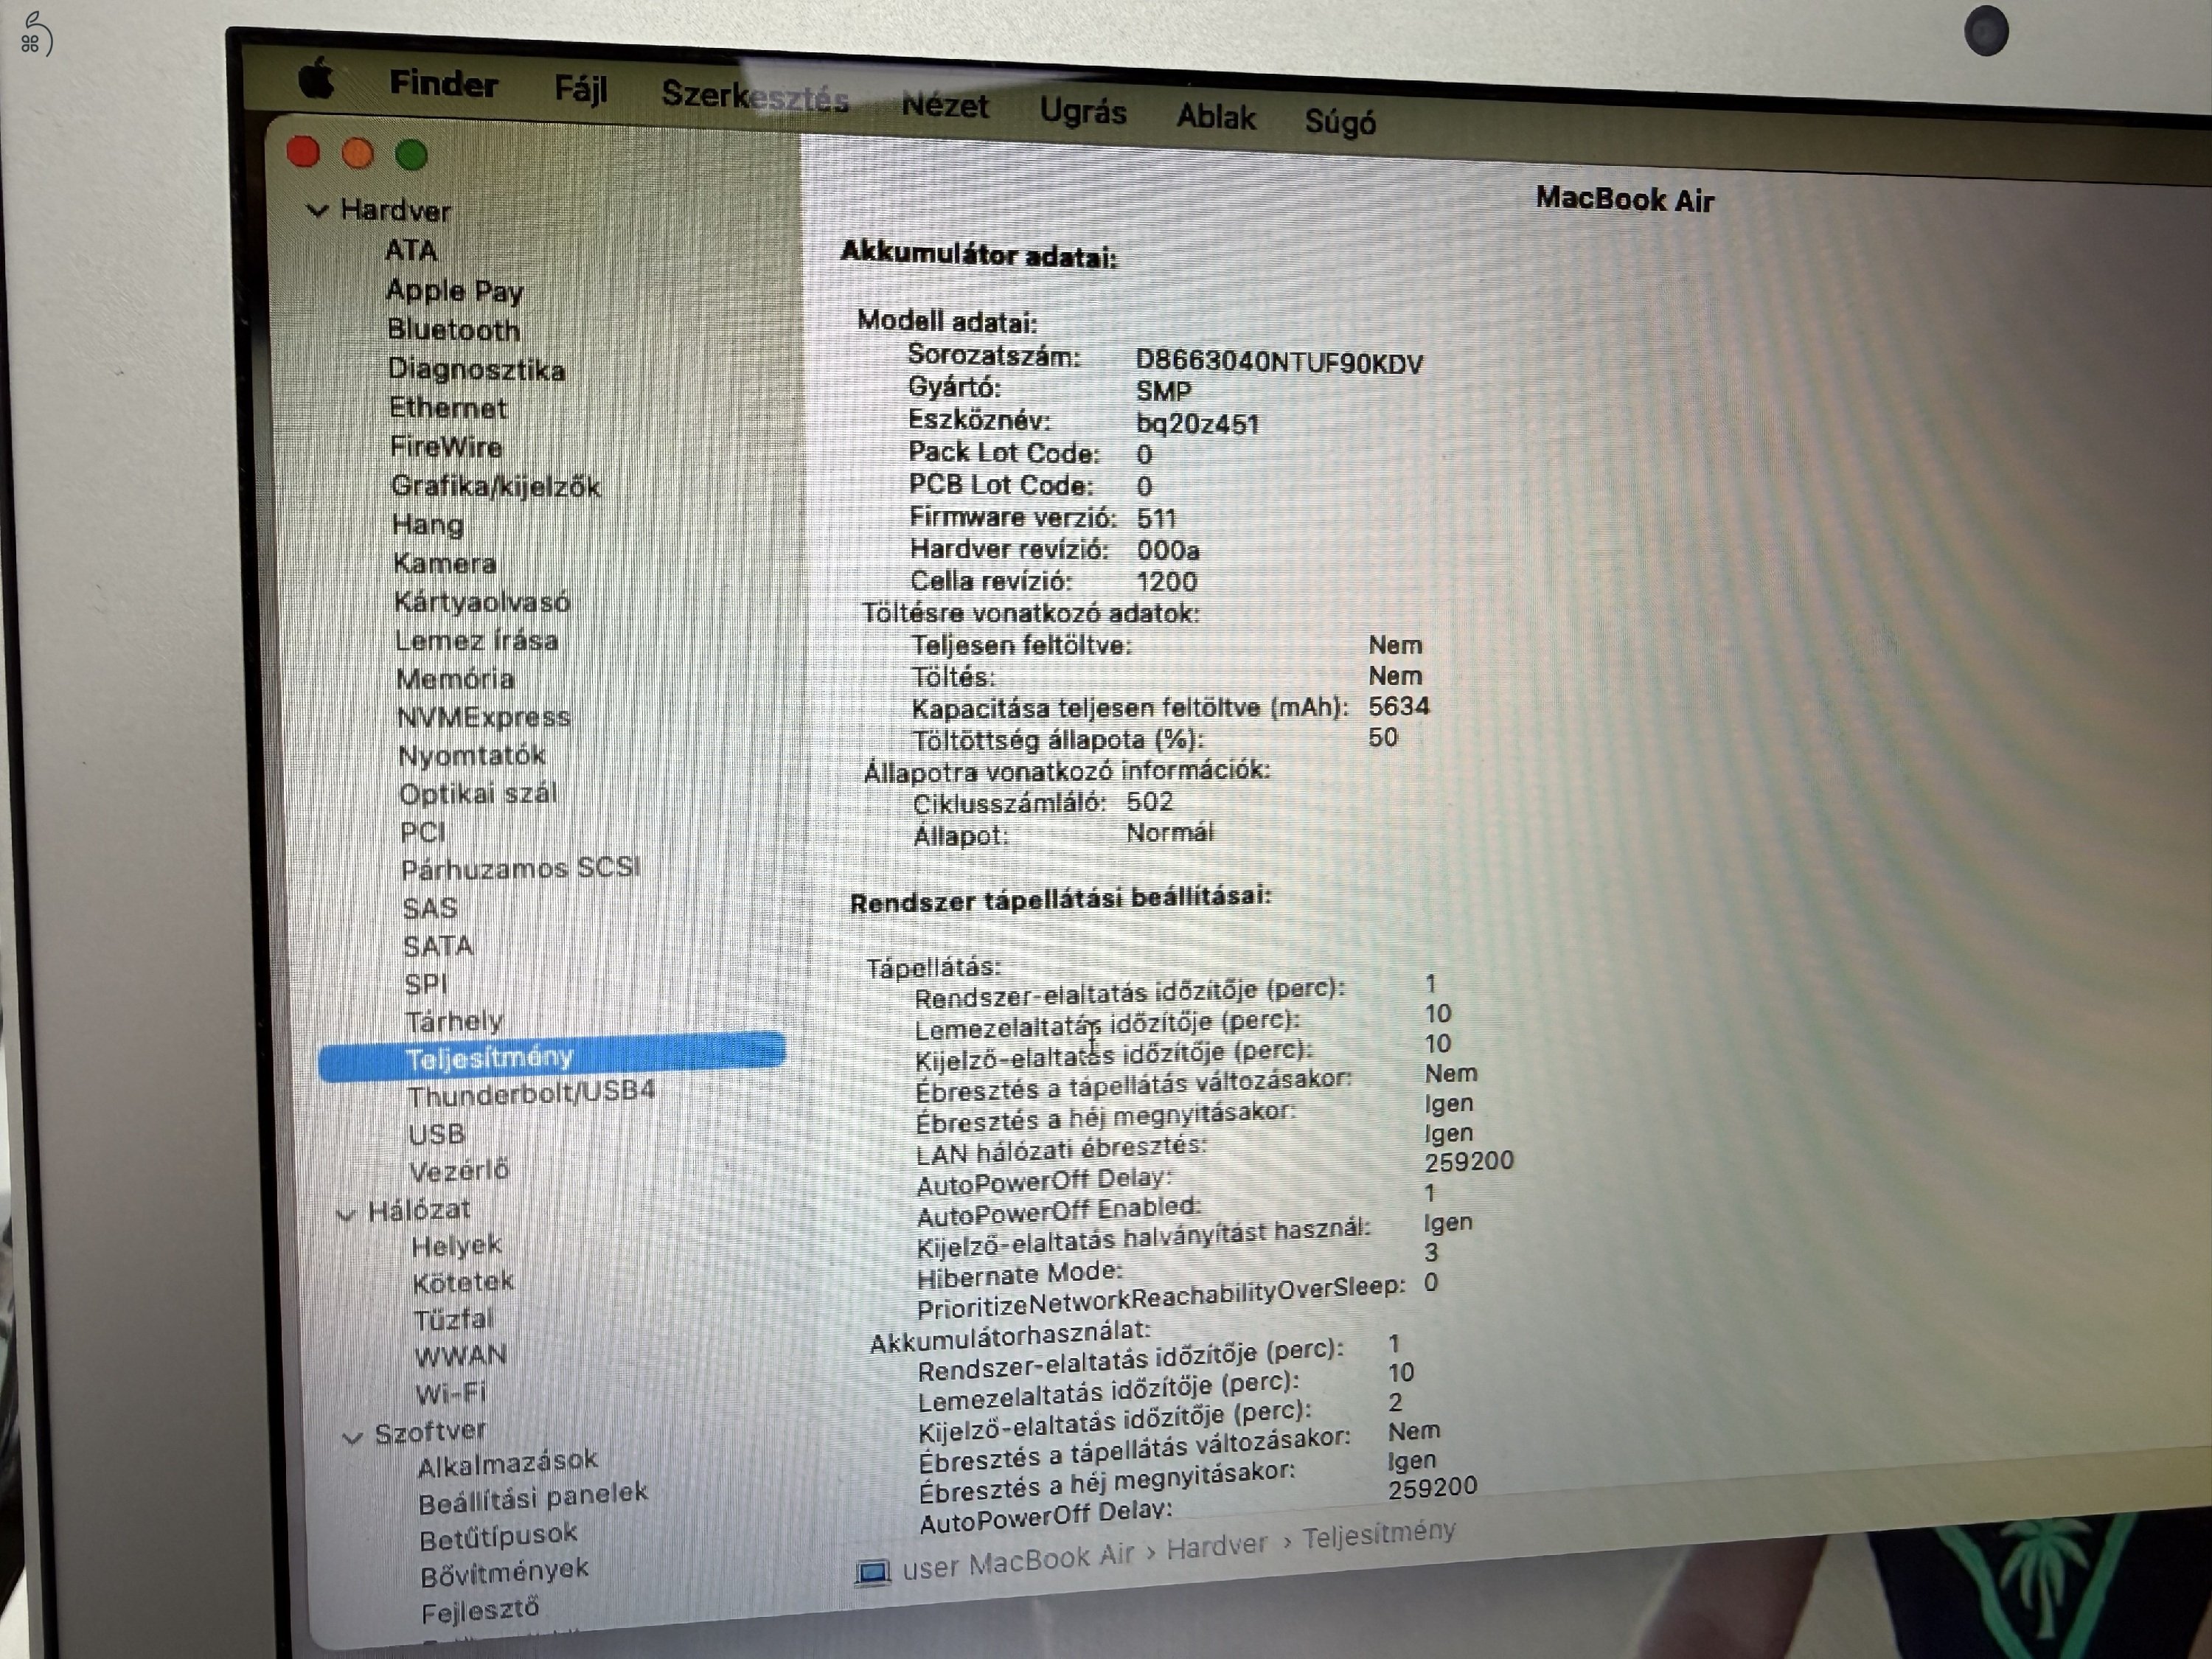Maximize window with green button
Viewport: 2212px width, 1659px height.
click(x=411, y=155)
